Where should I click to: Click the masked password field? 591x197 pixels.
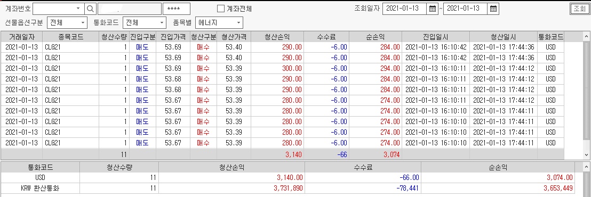click(x=177, y=9)
